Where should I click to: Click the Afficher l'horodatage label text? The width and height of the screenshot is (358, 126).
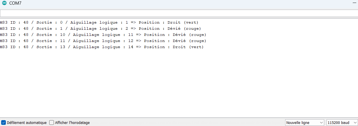(x=72, y=123)
